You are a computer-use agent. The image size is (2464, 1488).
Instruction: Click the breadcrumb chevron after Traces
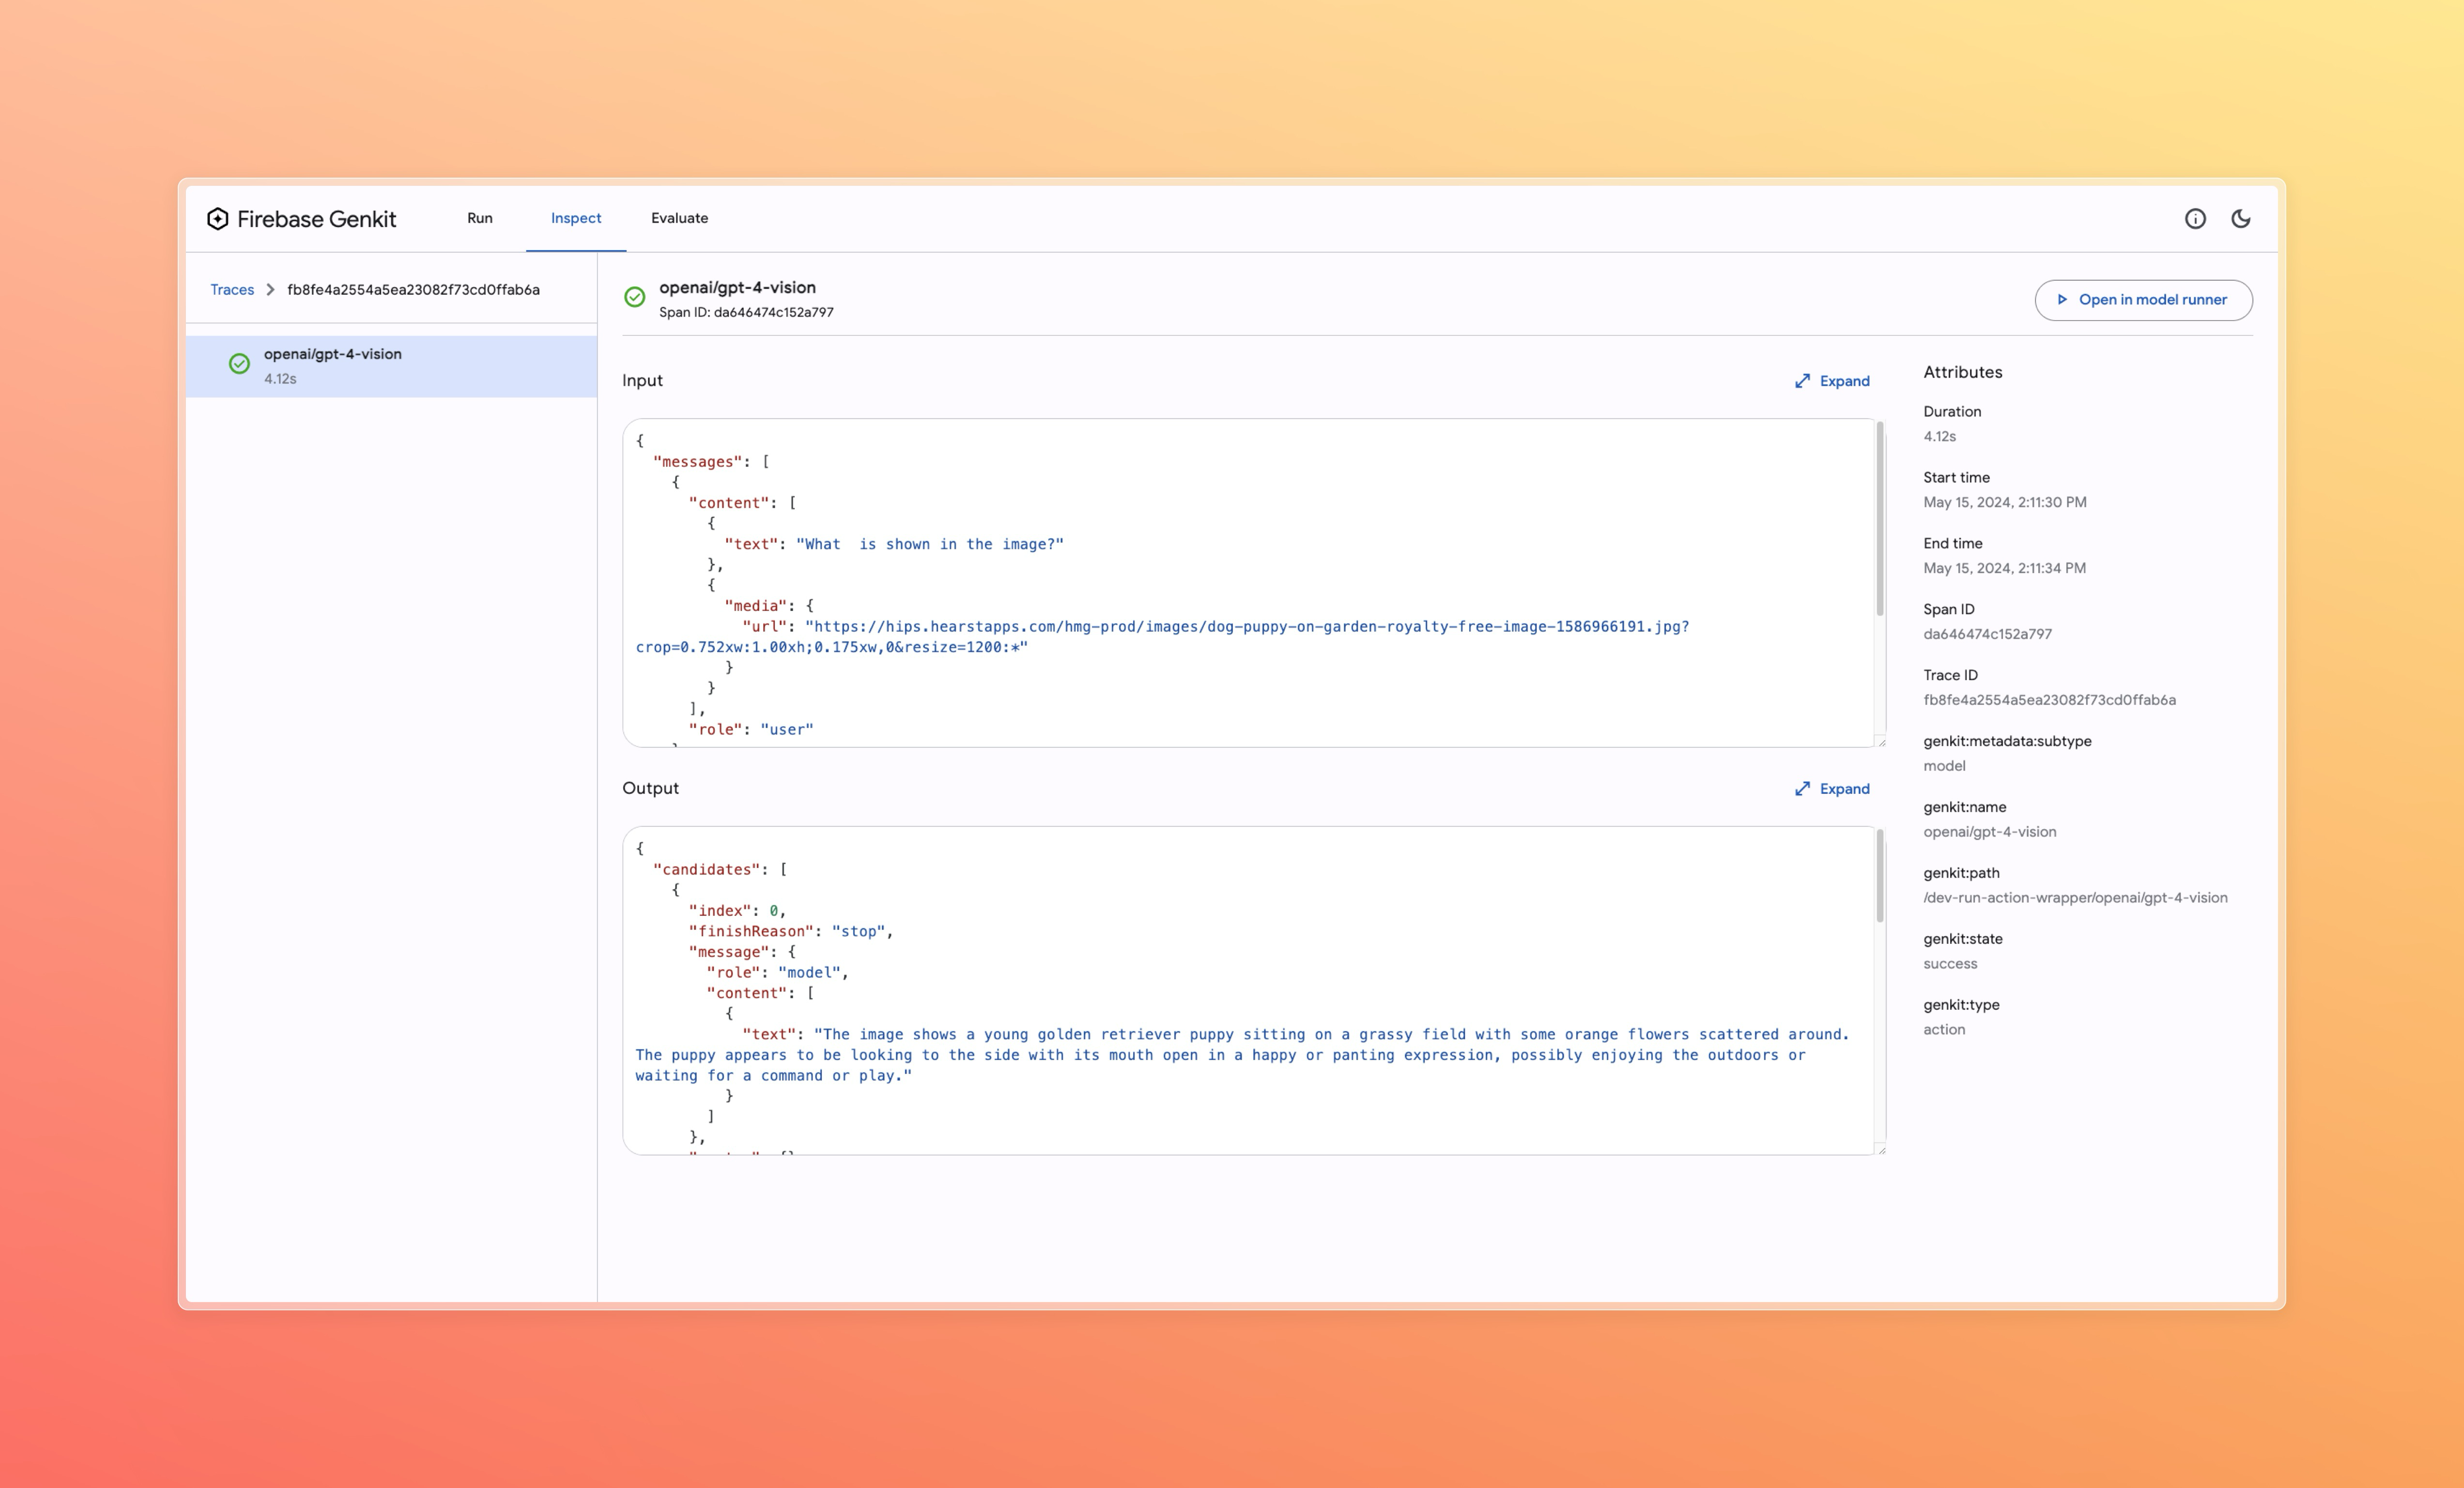tap(270, 290)
